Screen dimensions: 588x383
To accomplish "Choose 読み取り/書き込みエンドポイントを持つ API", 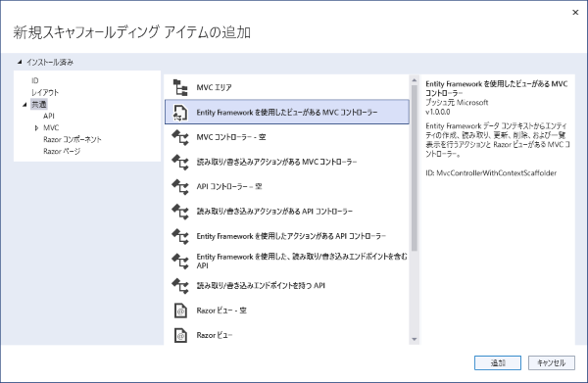I will point(287,286).
